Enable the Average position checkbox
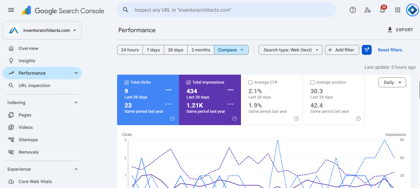This screenshot has height=188, width=420. pos(312,82)
